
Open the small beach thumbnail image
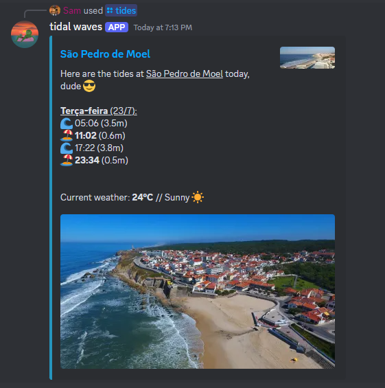point(307,58)
